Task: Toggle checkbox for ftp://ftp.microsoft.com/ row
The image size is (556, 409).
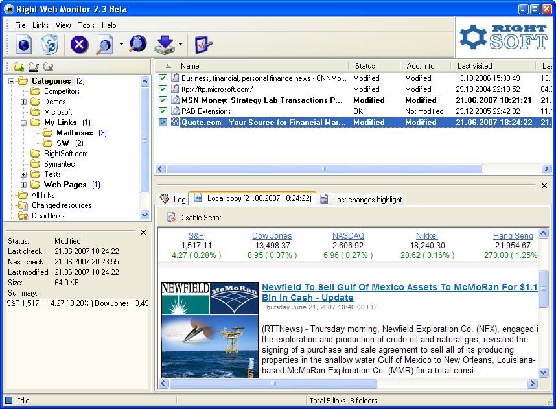Action: 163,89
